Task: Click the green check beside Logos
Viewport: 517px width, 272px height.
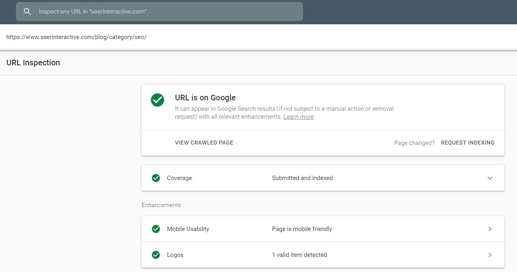Action: 156,255
